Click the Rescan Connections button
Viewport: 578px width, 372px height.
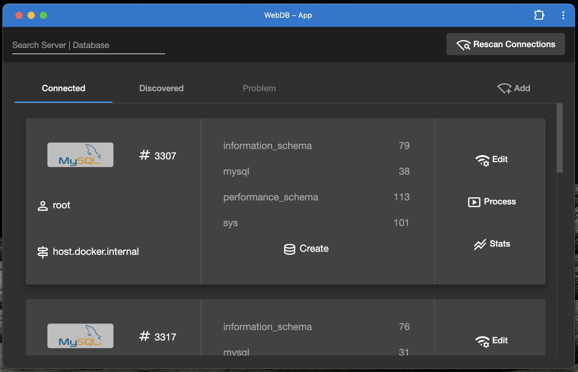coord(506,44)
